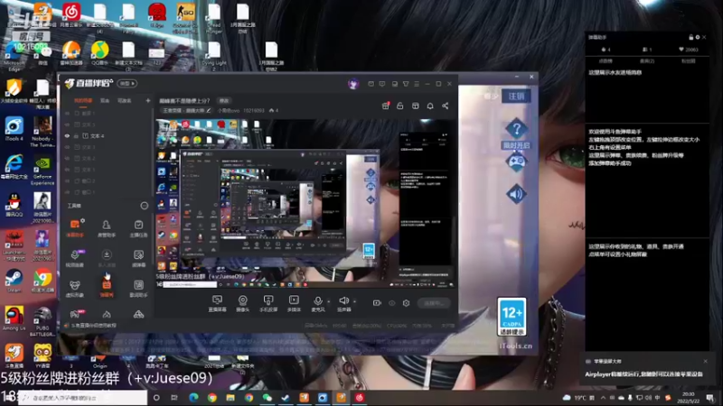Switch to the third scene tab
The width and height of the screenshot is (723, 406).
(125, 100)
